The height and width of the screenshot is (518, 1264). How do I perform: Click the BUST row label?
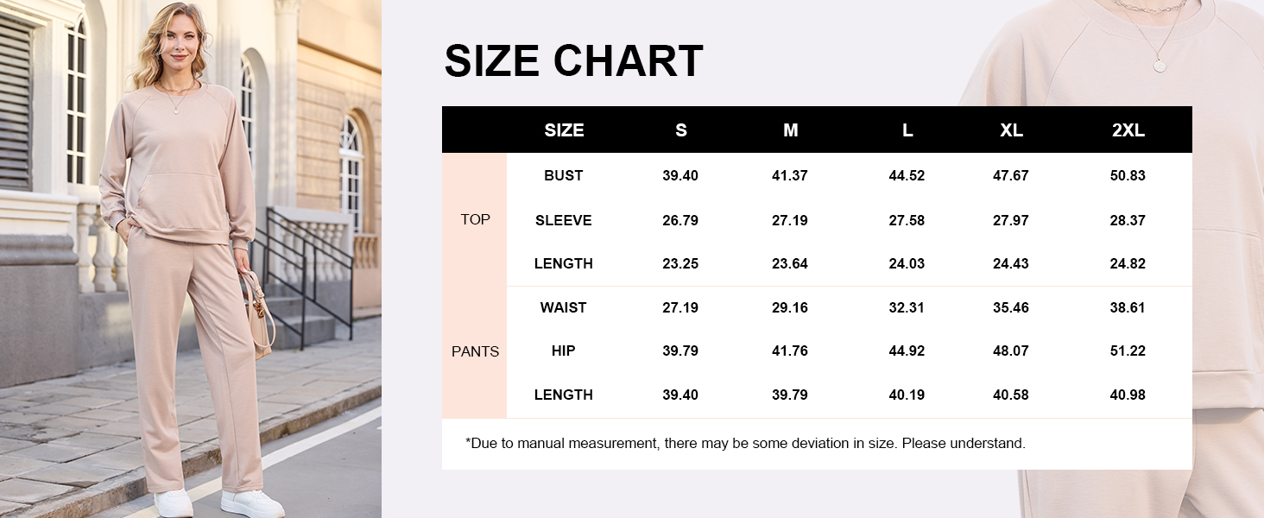[564, 175]
